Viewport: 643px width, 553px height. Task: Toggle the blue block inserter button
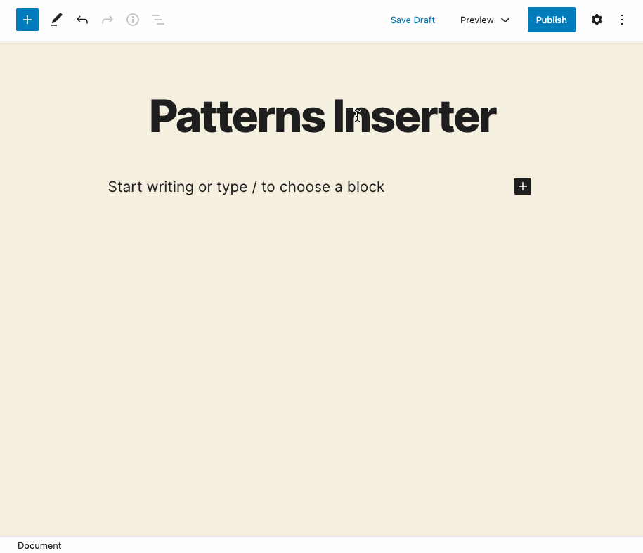[27, 20]
